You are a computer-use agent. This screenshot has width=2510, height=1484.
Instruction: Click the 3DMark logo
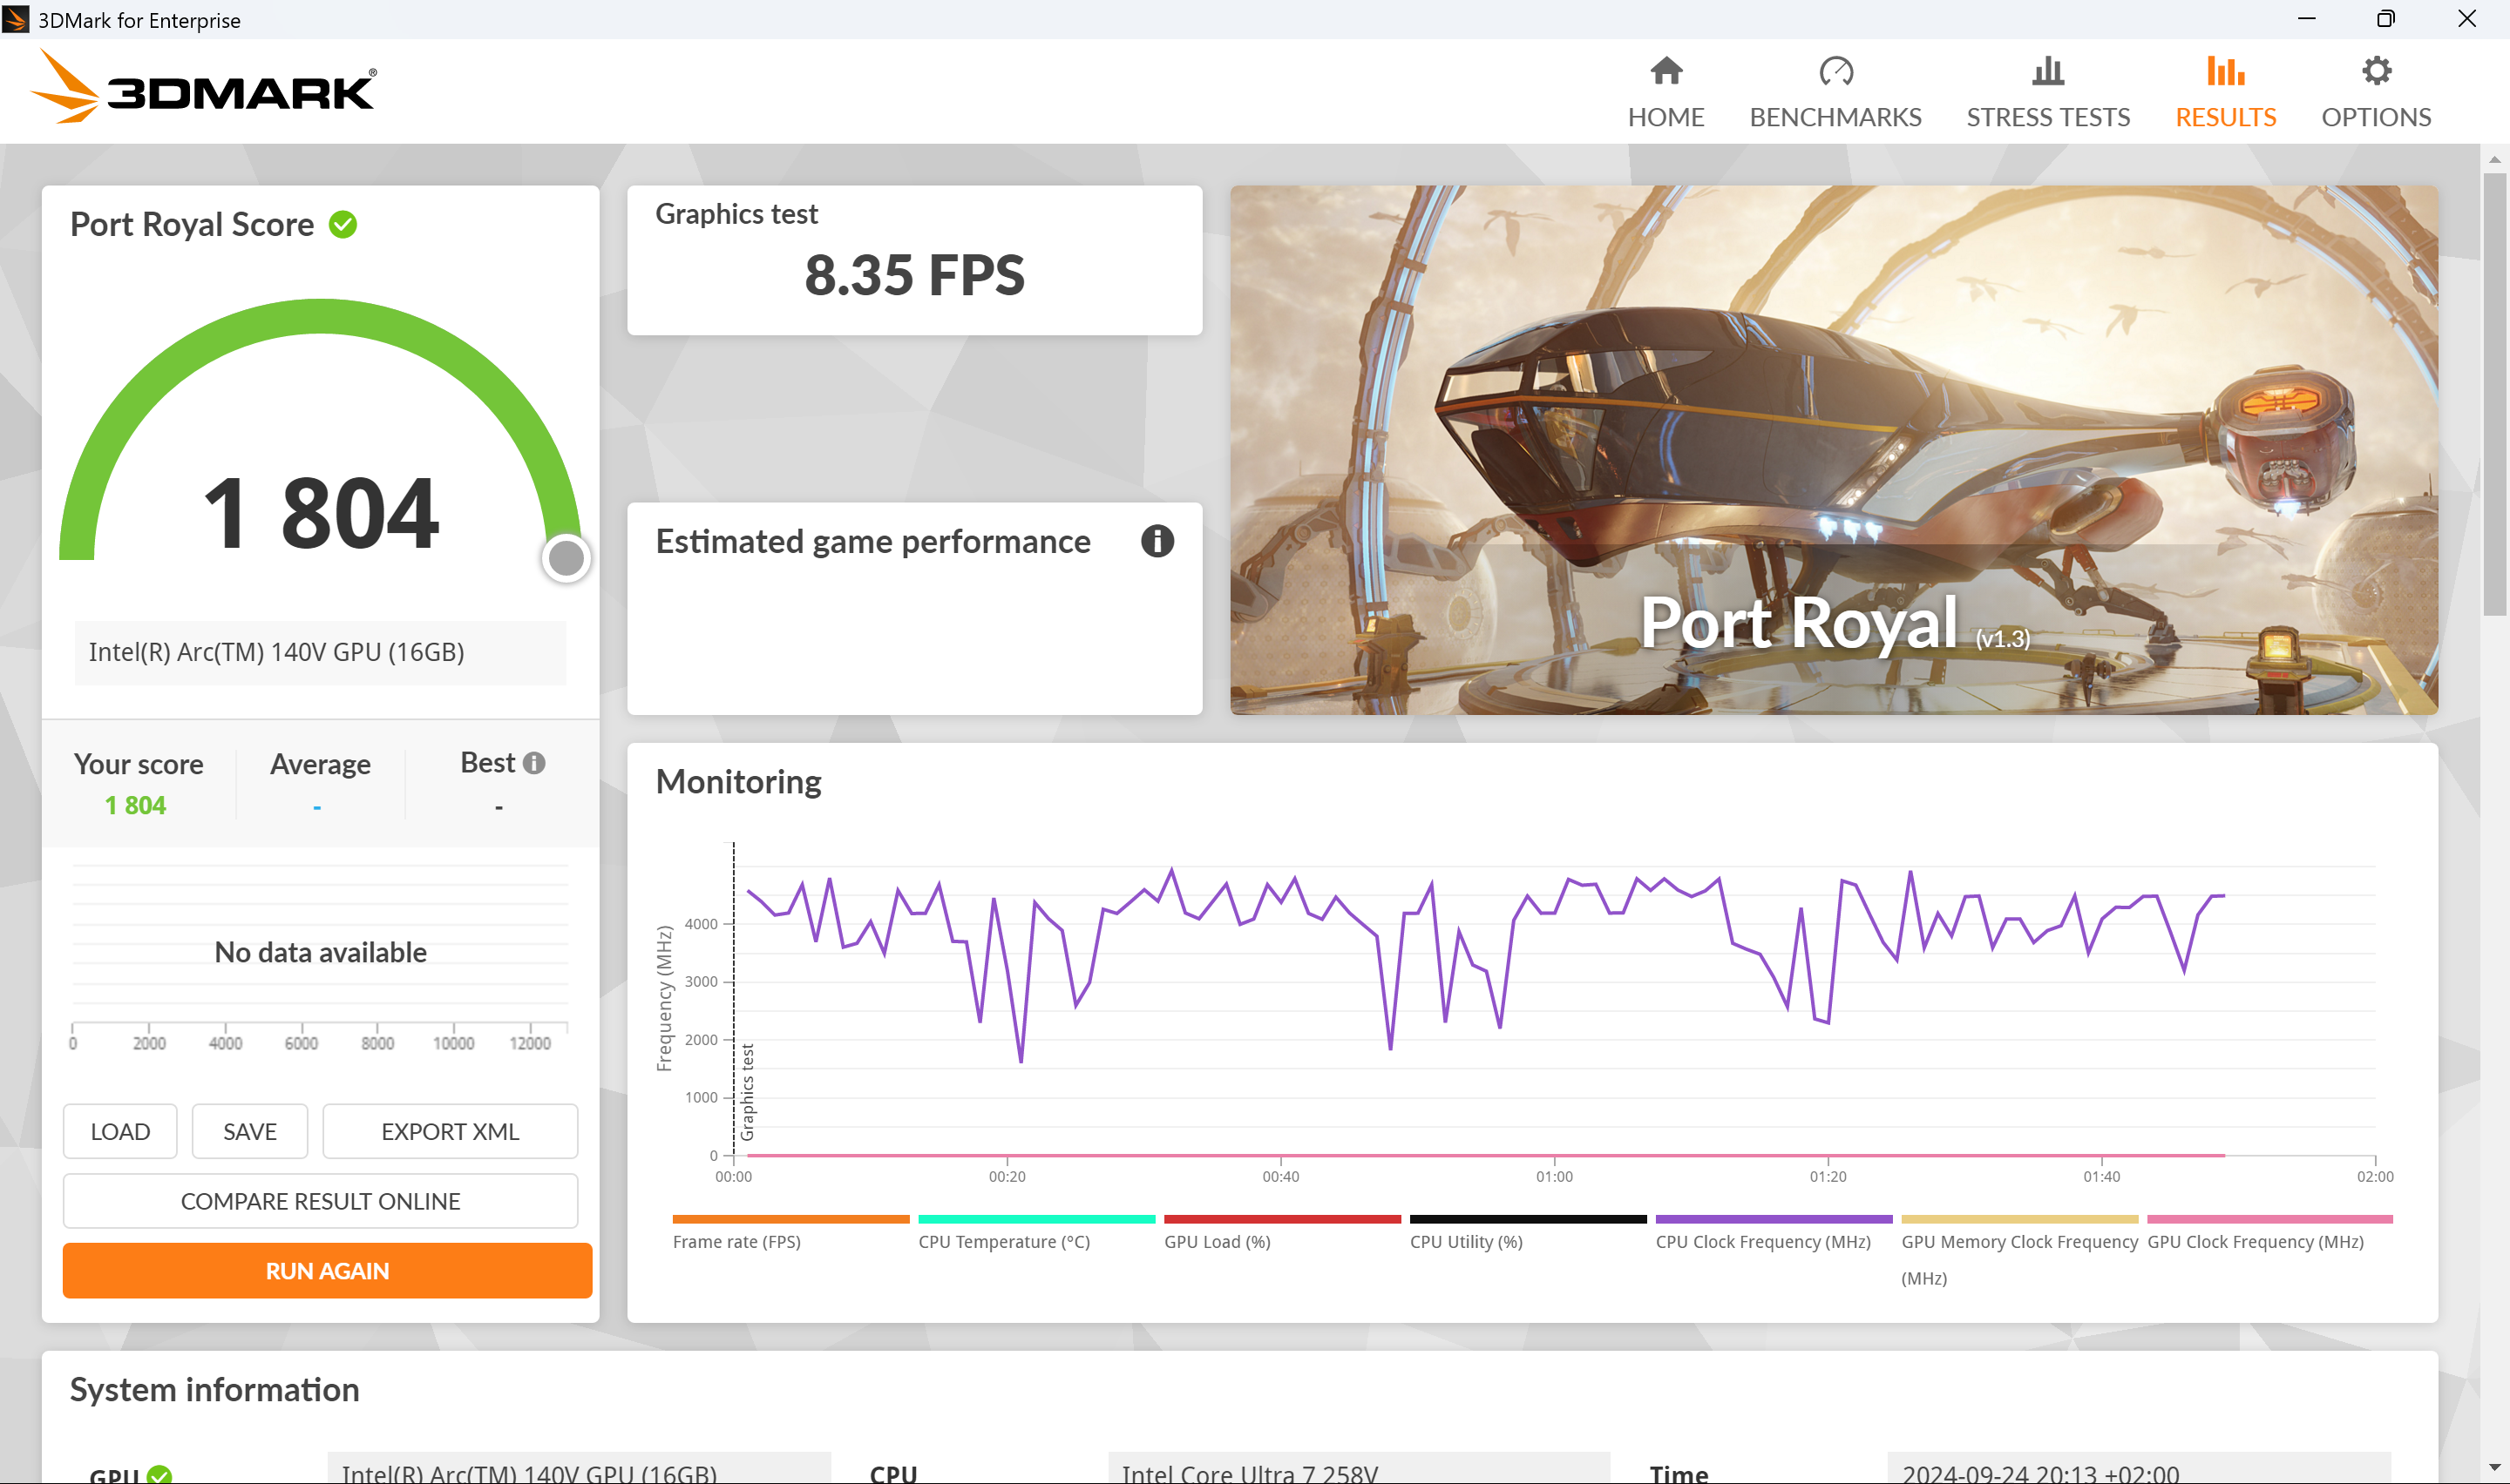[x=205, y=88]
